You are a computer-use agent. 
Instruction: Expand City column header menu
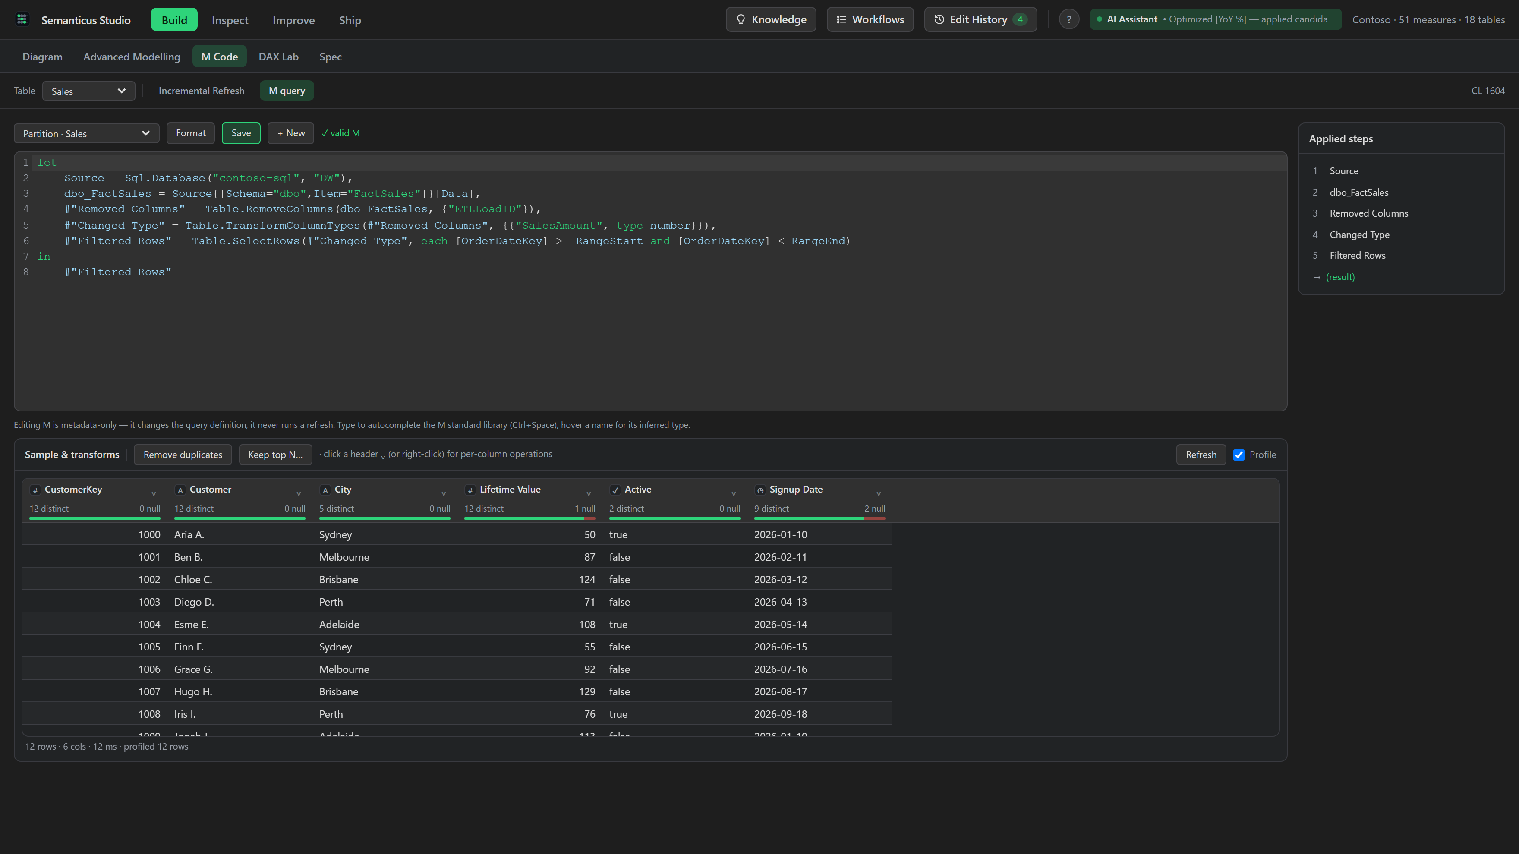pos(444,493)
